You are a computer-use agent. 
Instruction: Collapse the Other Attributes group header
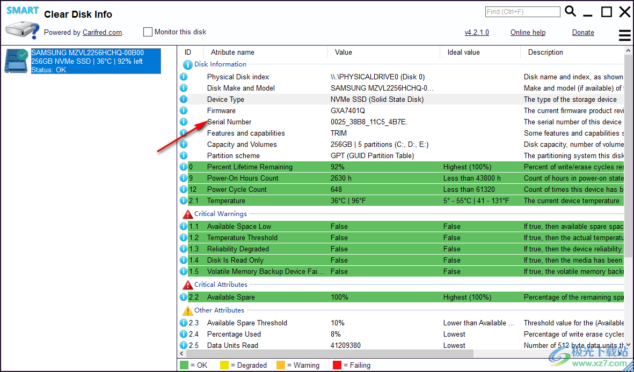point(219,310)
